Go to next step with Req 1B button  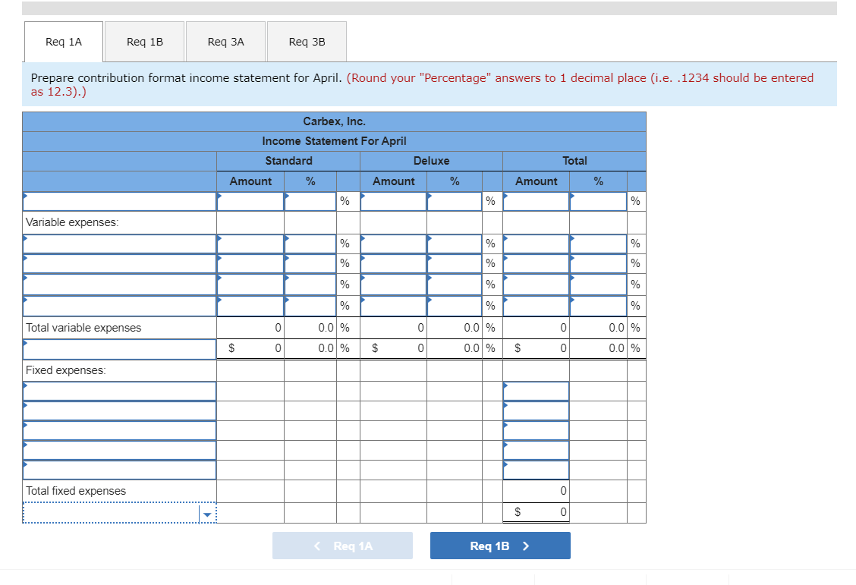click(x=500, y=546)
